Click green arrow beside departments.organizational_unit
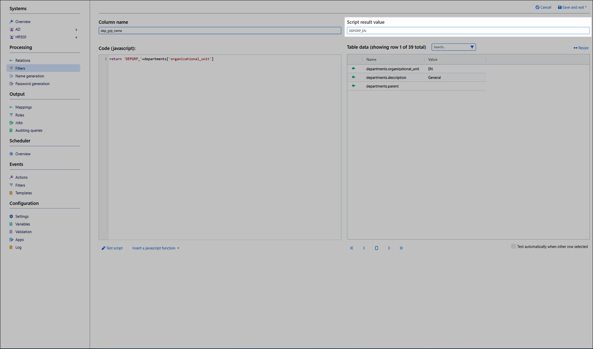 pyautogui.click(x=353, y=69)
